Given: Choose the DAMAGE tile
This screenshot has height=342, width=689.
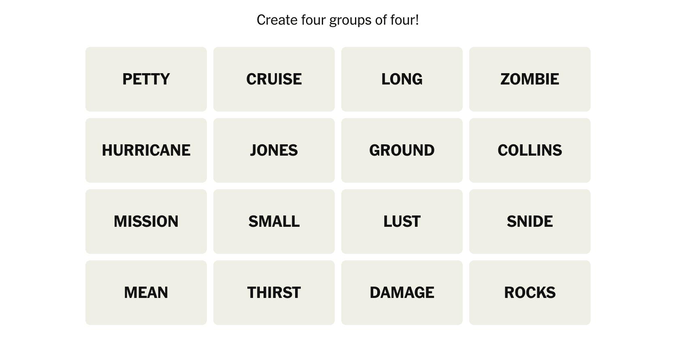Looking at the screenshot, I should tap(402, 293).
